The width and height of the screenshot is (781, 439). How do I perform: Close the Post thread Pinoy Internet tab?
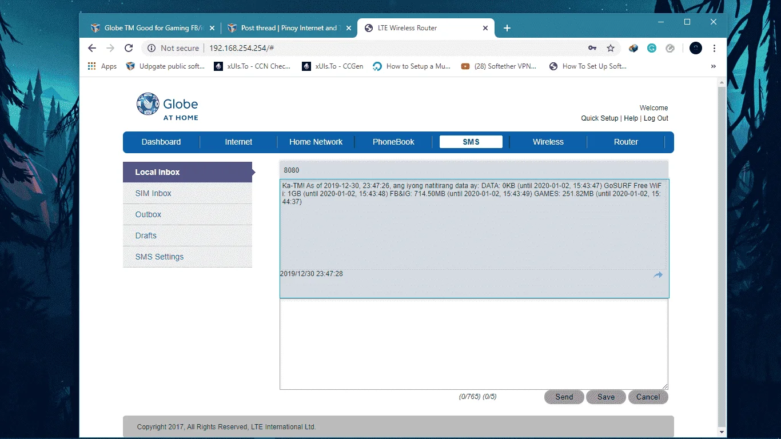(348, 28)
